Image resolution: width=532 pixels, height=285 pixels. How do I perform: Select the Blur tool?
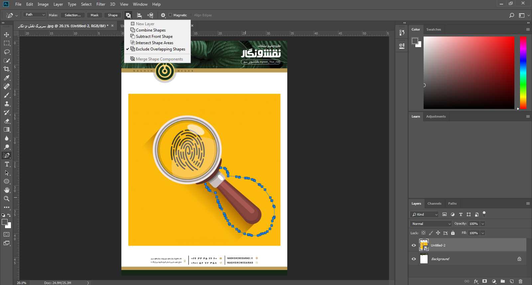pos(7,138)
